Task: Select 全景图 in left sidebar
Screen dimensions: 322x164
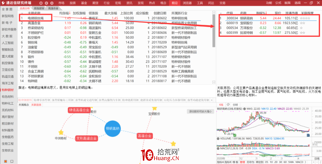Action: (x=7, y=9)
